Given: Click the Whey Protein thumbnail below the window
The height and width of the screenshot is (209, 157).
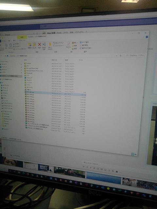Looking at the screenshot, I should pyautogui.click(x=44, y=167).
